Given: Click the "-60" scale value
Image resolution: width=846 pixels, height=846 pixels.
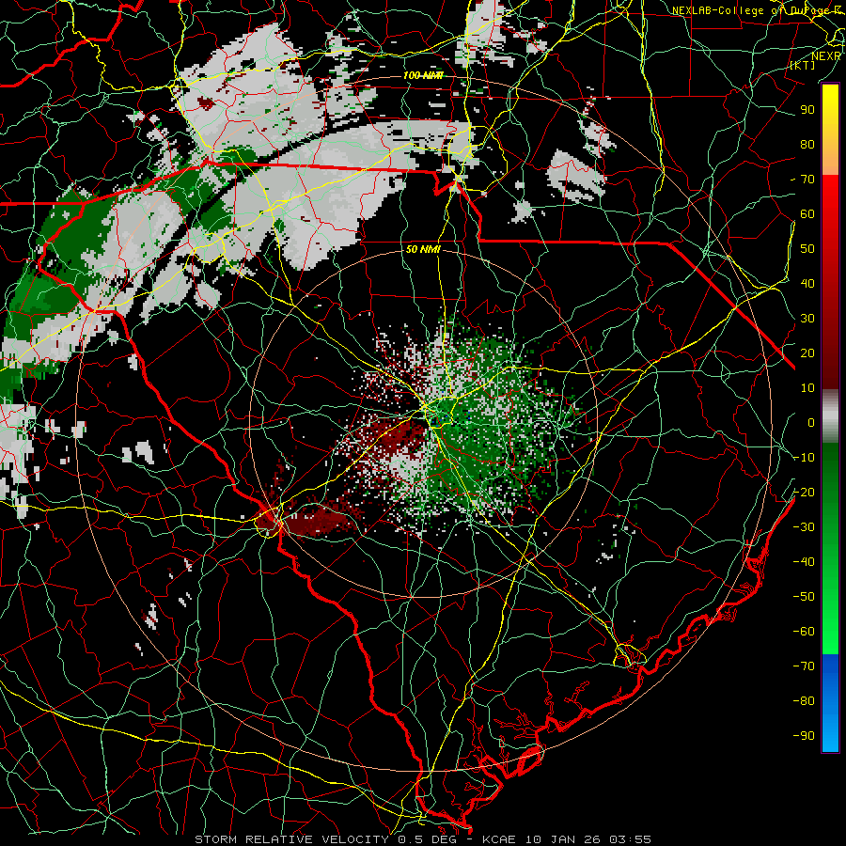Looking at the screenshot, I should [804, 632].
